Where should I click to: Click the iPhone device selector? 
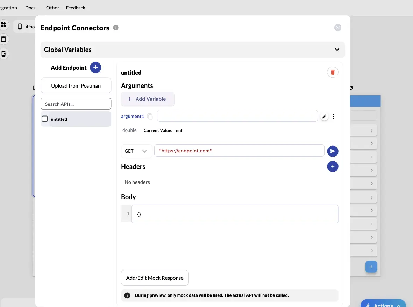click(24, 27)
